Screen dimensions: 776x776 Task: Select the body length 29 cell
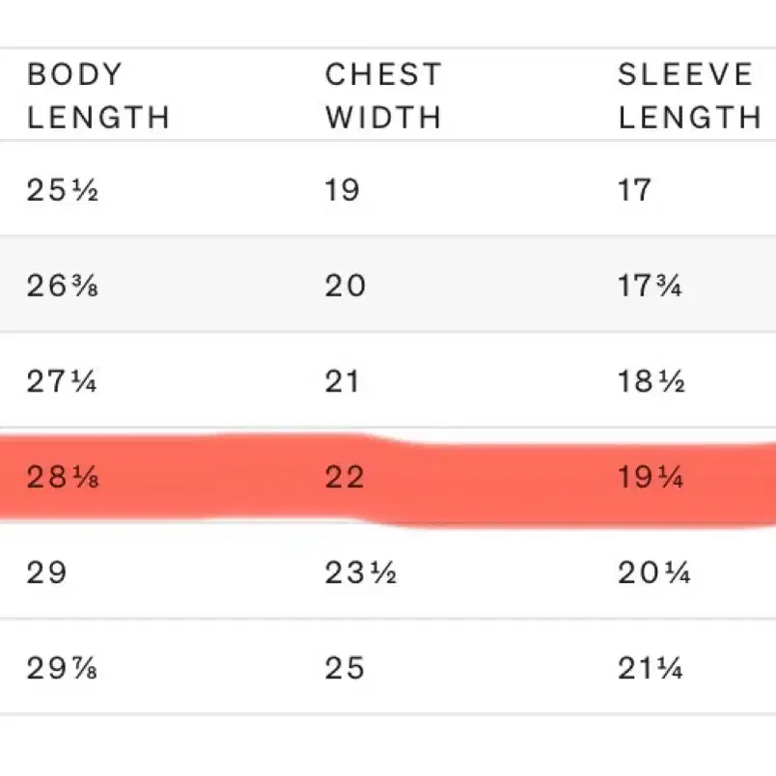click(x=46, y=572)
